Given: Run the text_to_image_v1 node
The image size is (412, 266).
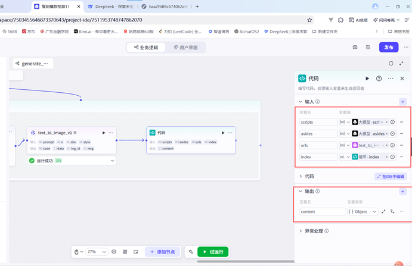Looking at the screenshot, I should tap(104, 133).
